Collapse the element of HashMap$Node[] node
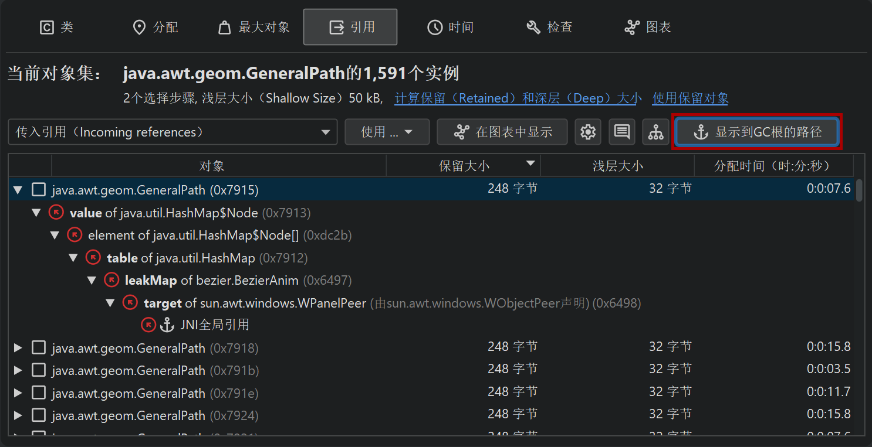 pos(55,235)
